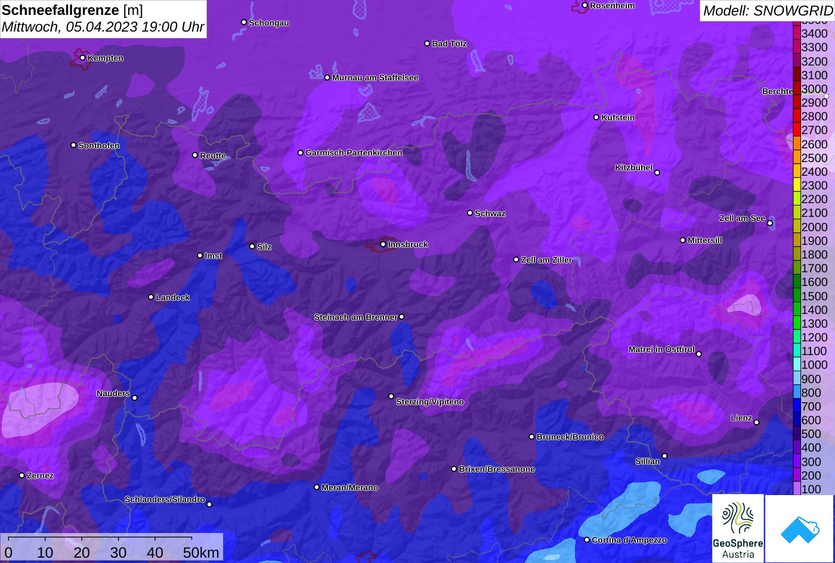Pick the Kempten marker dot
The width and height of the screenshot is (835, 563).
[82, 58]
